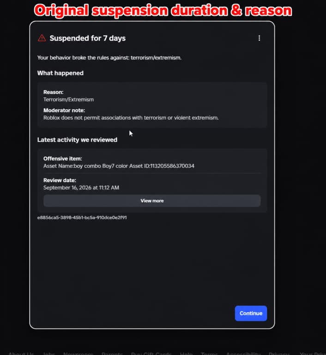326x355 pixels.
Task: Expand details with View more
Action: pos(152,201)
